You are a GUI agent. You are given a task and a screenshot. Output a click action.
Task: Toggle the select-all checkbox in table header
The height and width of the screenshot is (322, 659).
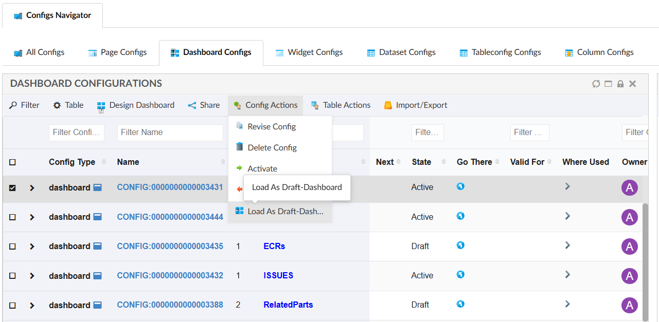[13, 162]
